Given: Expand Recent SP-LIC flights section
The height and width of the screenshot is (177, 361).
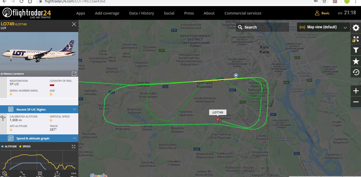Looking at the screenshot, I should [x=39, y=109].
